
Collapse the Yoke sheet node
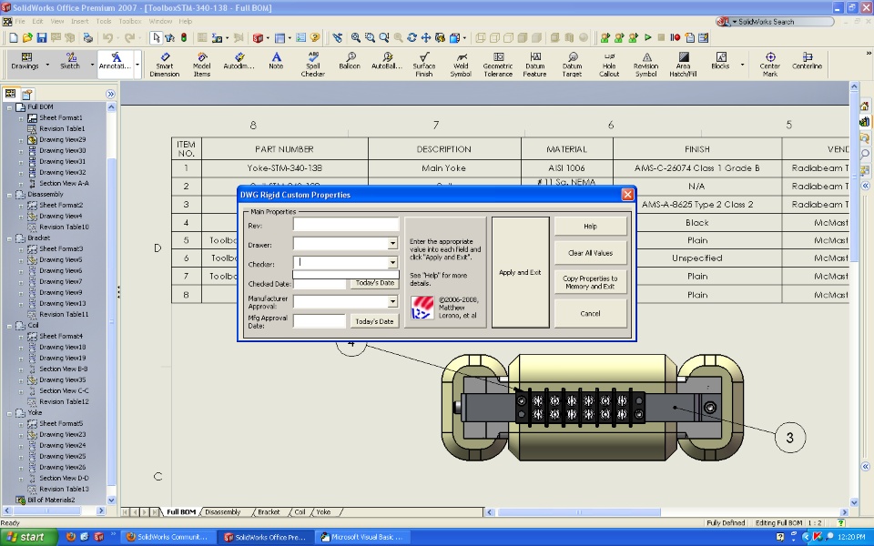(9, 413)
